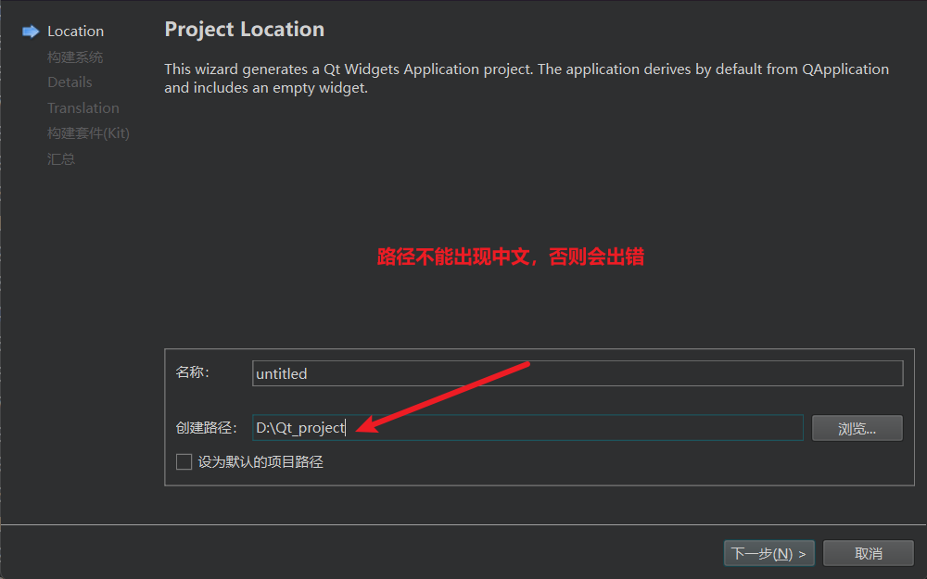Screen dimensions: 927x579
Task: Click the untitled text in the name field
Action: pos(282,373)
